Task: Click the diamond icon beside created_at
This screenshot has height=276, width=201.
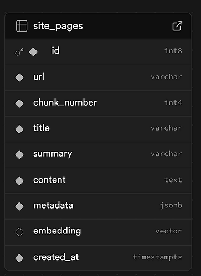Action: click(19, 258)
